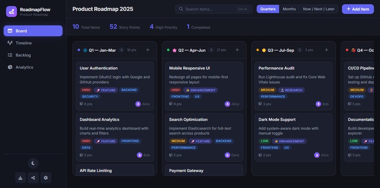Click Dave's avatar on Search Optimization card
380x188 pixels.
(227, 155)
